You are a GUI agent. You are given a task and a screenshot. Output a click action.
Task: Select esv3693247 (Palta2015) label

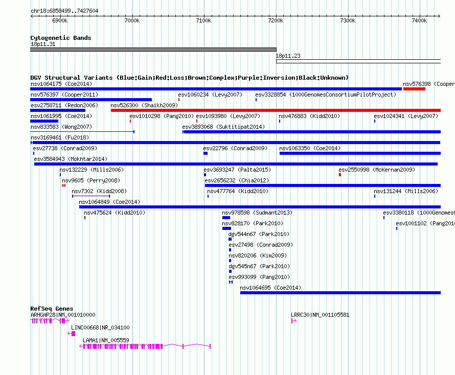[237, 170]
